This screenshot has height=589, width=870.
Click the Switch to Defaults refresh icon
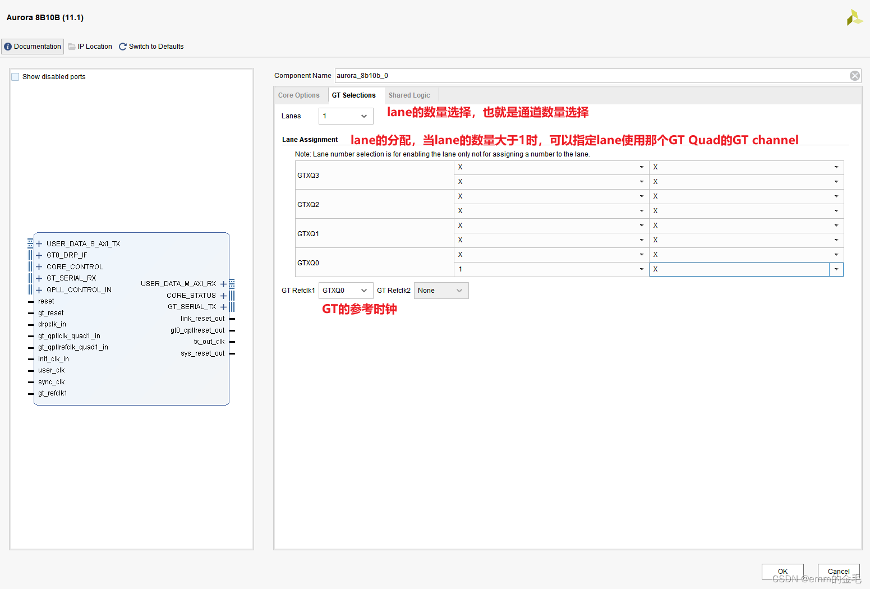pyautogui.click(x=122, y=46)
